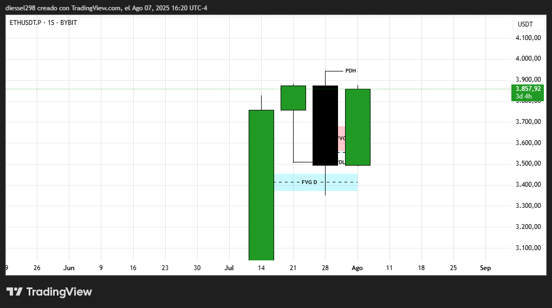This screenshot has height=308, width=552.
Task: Click the green candle of July 21 week
Action: (x=293, y=98)
